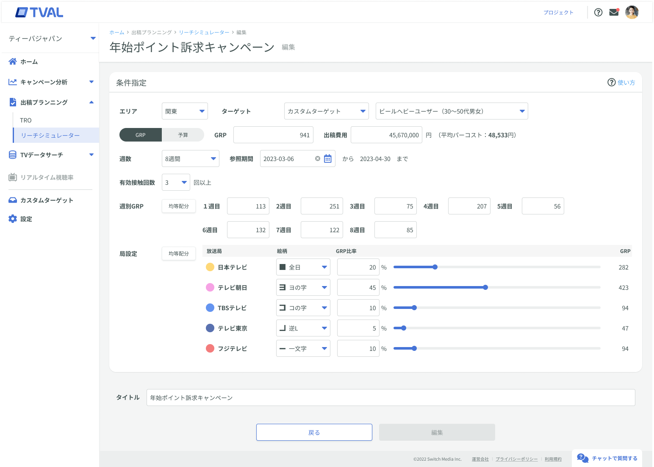Screen dimensions: 654x467
Task: Select リーチシミュレーター in the sidebar
Action: [50, 135]
